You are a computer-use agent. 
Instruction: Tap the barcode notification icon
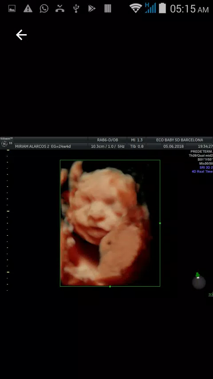click(107, 8)
